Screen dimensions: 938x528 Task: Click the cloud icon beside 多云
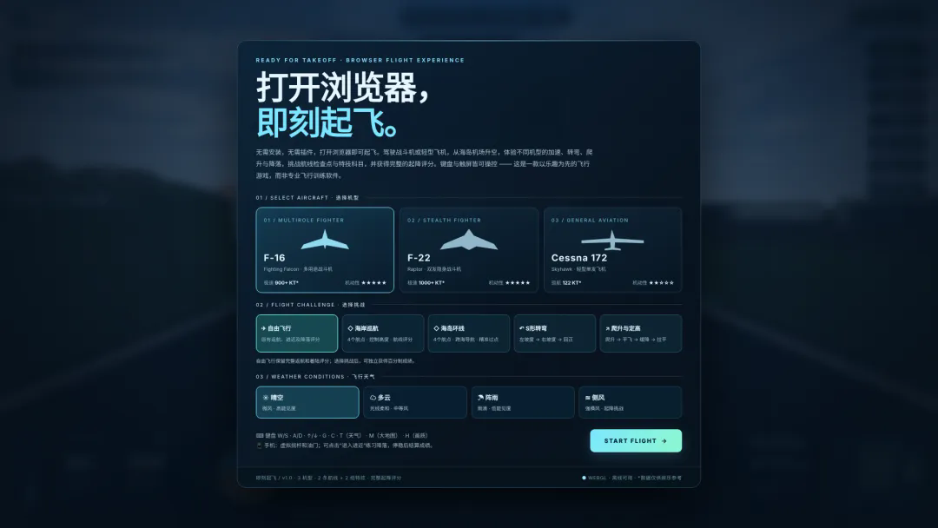373,398
